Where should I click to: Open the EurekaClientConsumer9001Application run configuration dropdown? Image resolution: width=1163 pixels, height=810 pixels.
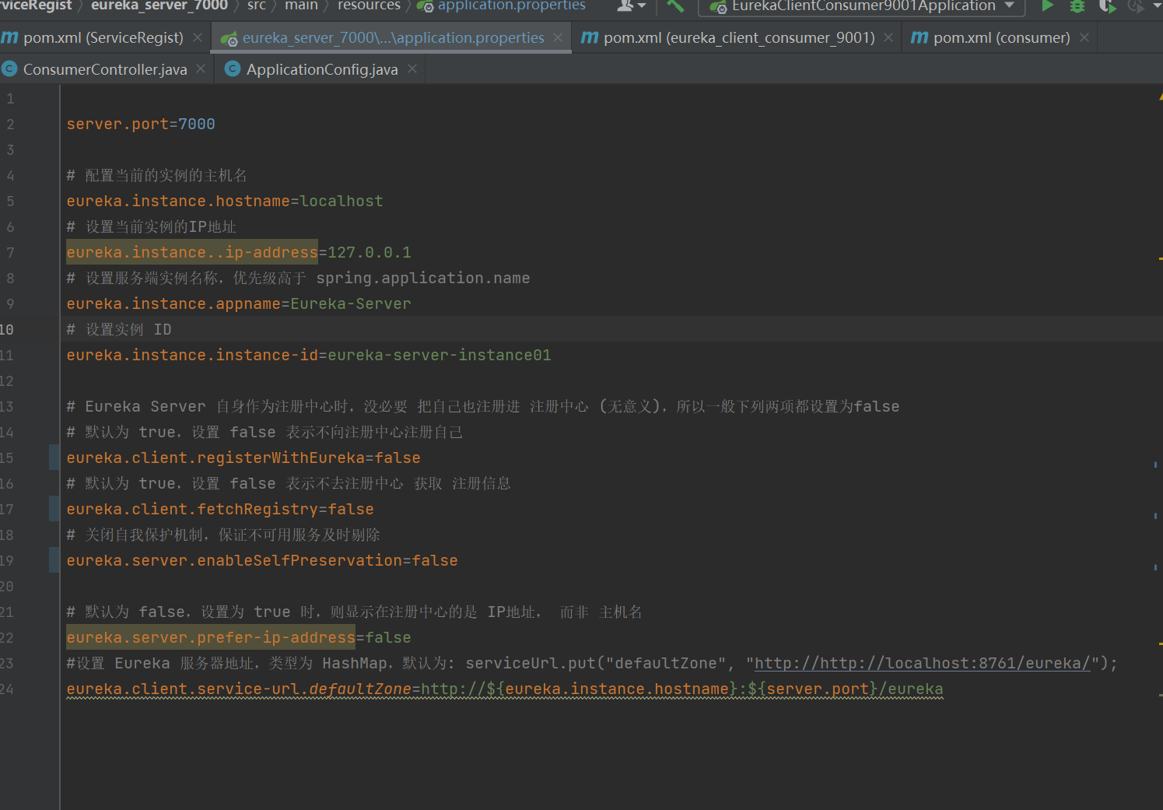point(861,6)
